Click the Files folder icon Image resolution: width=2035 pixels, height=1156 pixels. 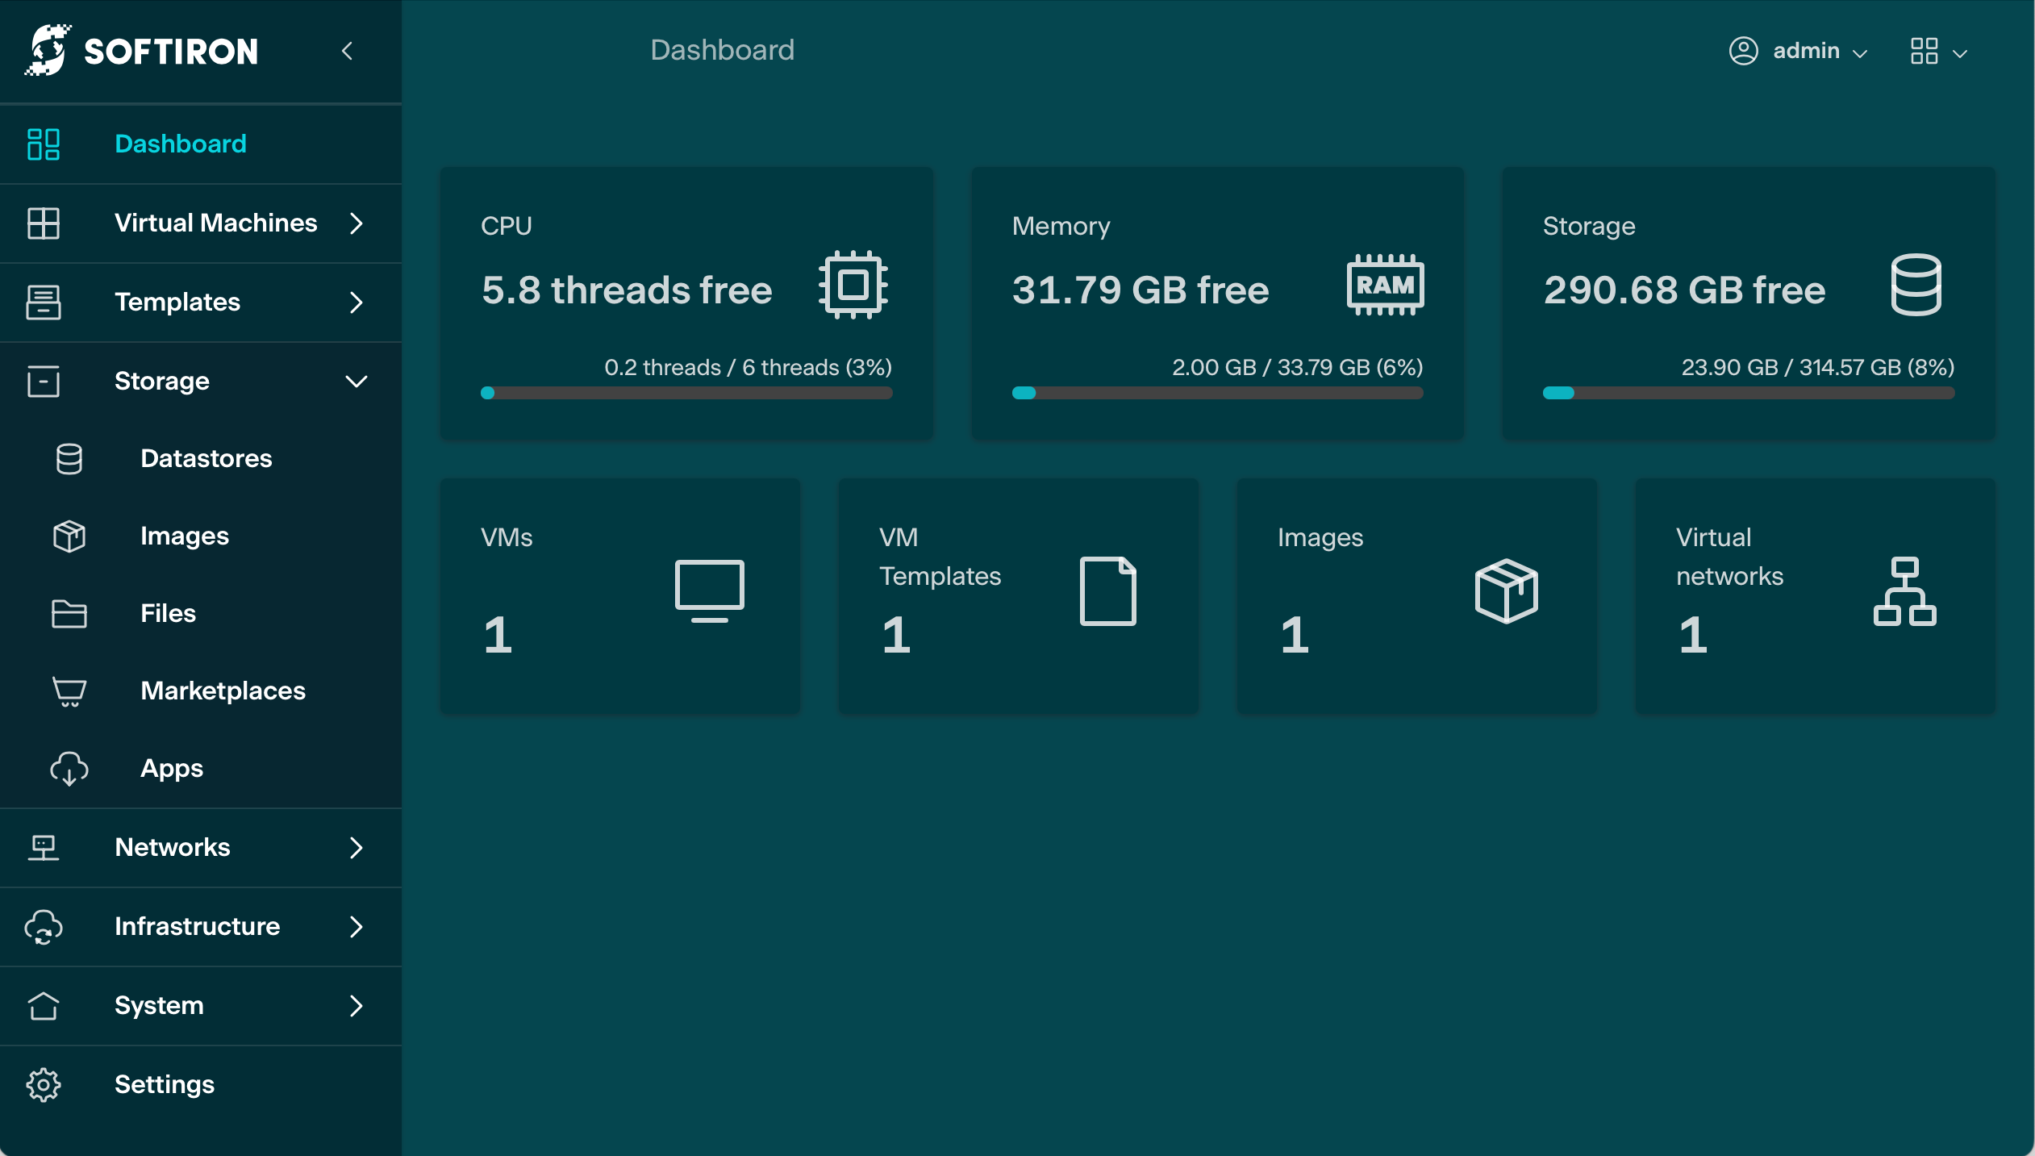pyautogui.click(x=69, y=613)
